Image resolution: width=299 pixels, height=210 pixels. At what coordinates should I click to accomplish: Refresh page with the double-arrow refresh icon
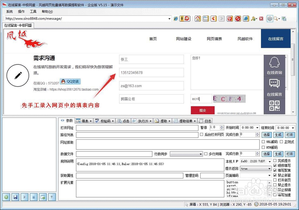(x=230, y=19)
